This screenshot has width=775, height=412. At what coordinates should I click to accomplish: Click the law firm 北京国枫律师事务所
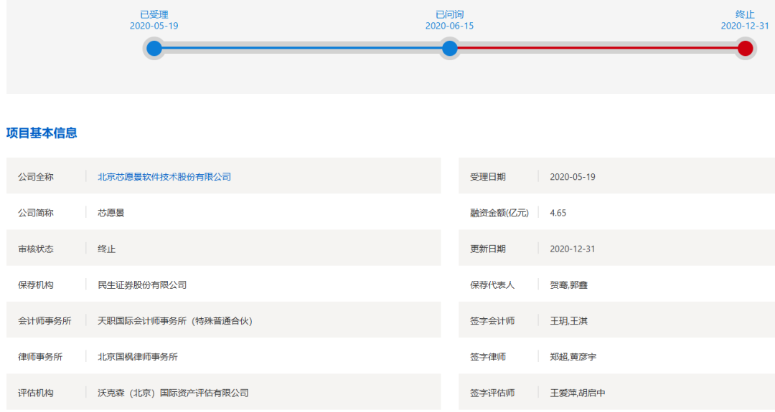click(138, 356)
